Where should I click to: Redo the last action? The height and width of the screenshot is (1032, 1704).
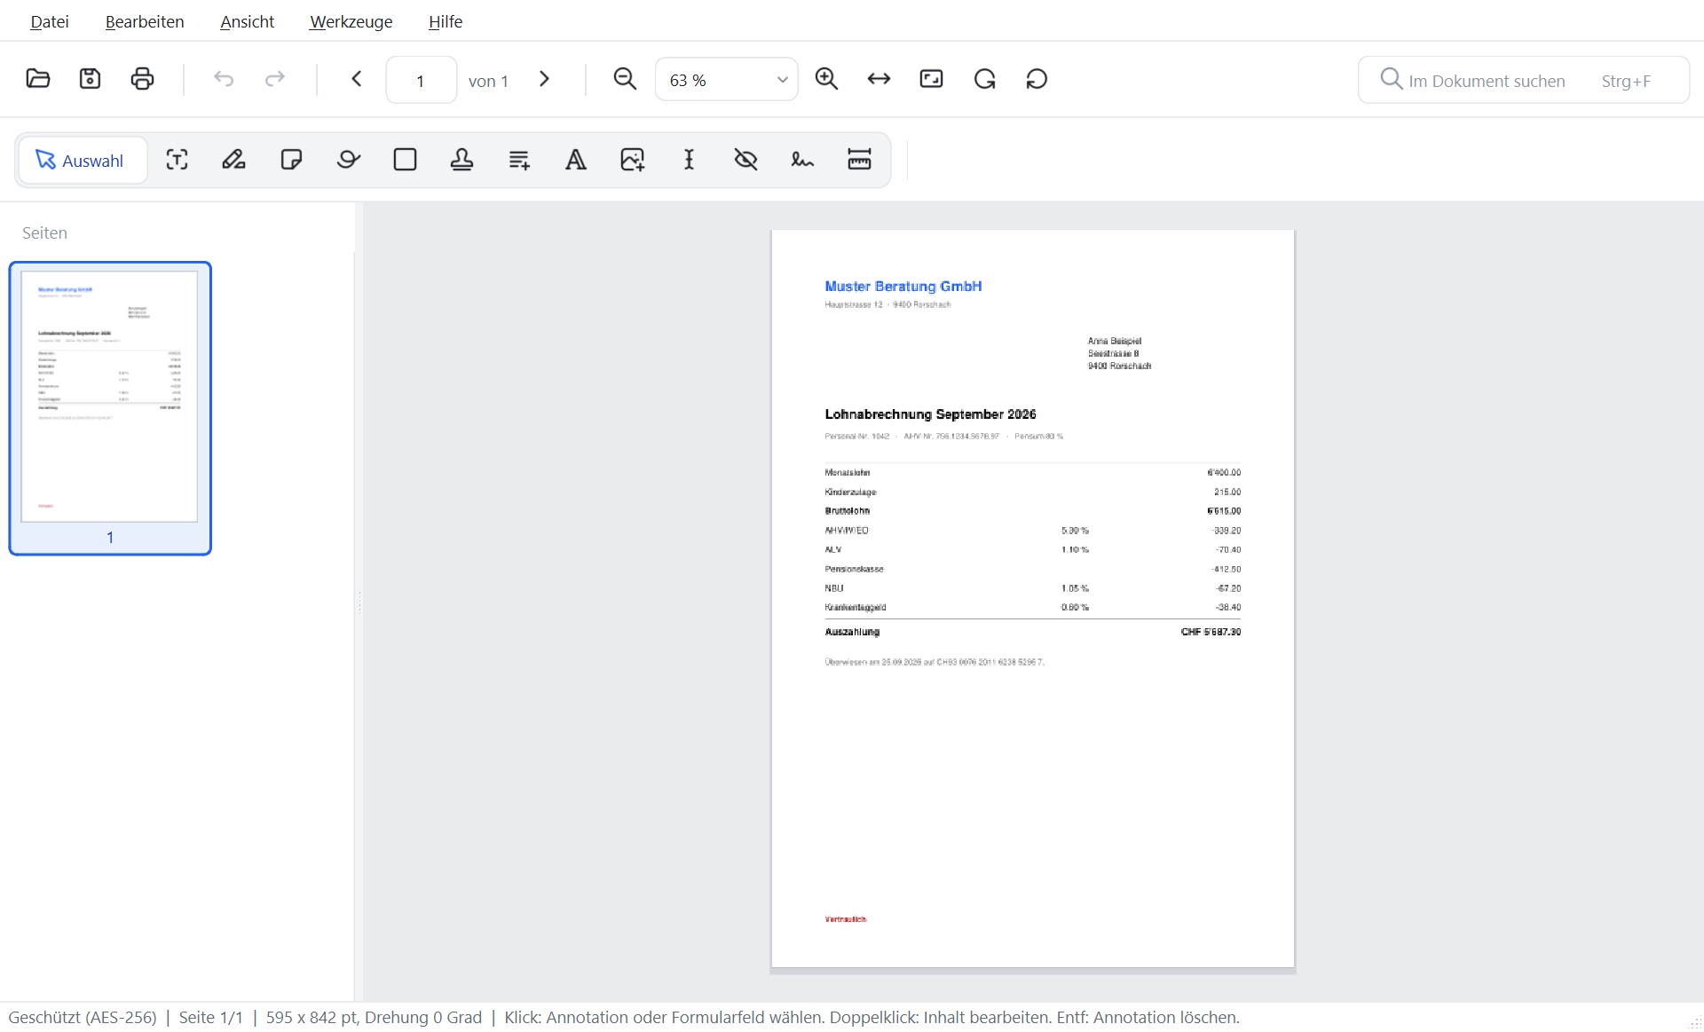click(275, 79)
